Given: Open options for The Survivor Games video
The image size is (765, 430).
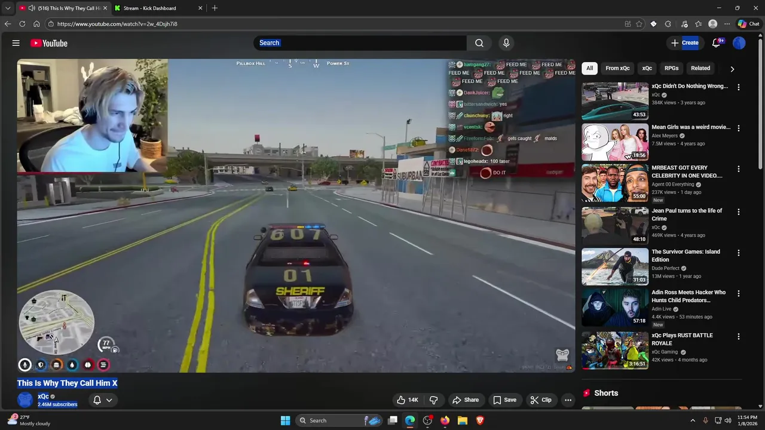Looking at the screenshot, I should (x=739, y=253).
